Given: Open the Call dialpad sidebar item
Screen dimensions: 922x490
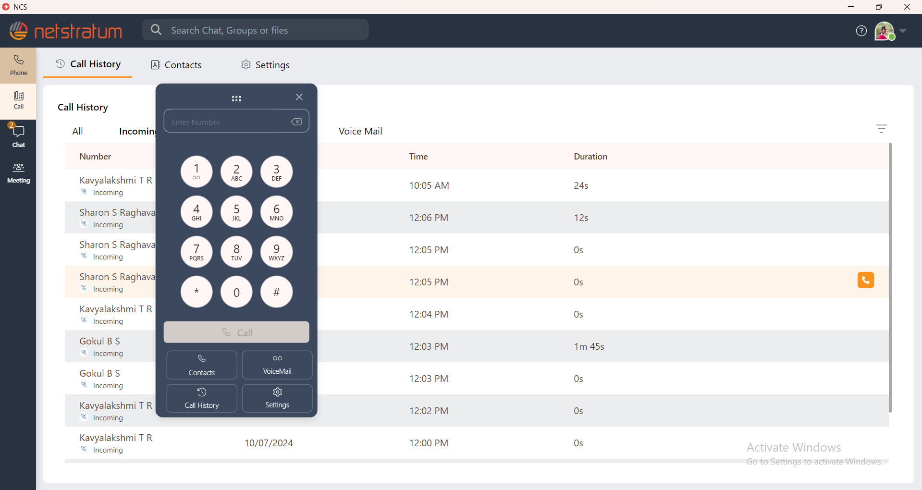Looking at the screenshot, I should [x=18, y=100].
